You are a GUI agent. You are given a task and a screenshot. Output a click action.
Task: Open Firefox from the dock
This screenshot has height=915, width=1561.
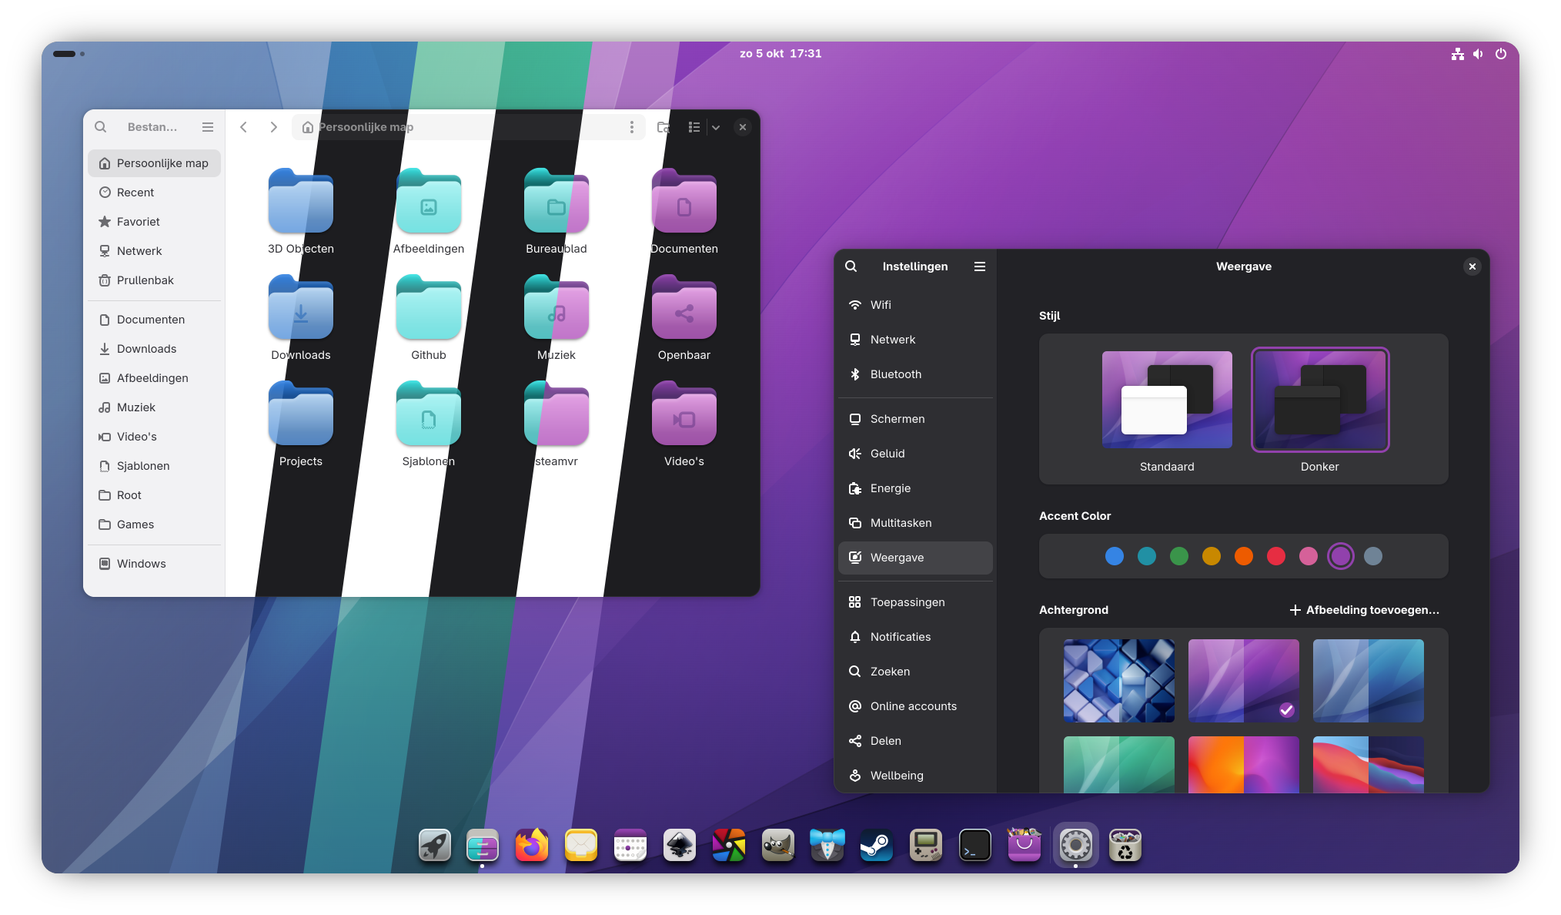[x=532, y=846]
